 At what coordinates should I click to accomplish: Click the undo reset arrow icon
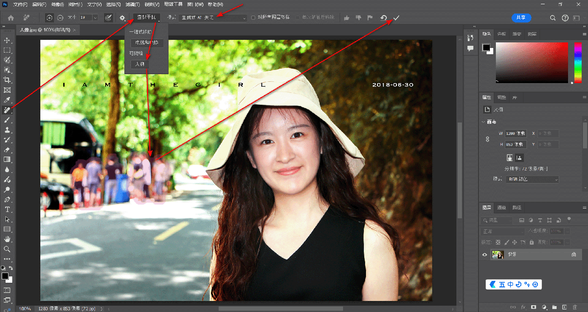(x=383, y=18)
